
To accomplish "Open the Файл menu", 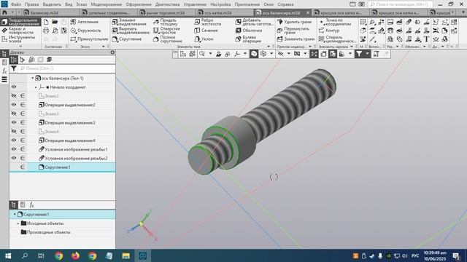I will click(x=16, y=4).
